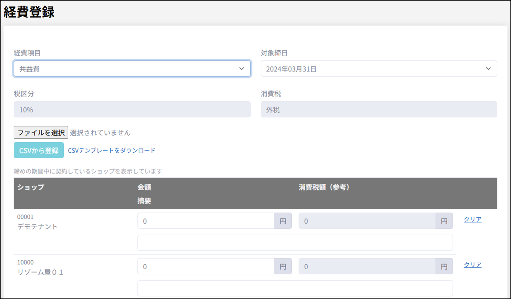Click 円 unit beside リゾーム屋01 消費税額 field
Screen dimensions: 511x299
coord(444,266)
